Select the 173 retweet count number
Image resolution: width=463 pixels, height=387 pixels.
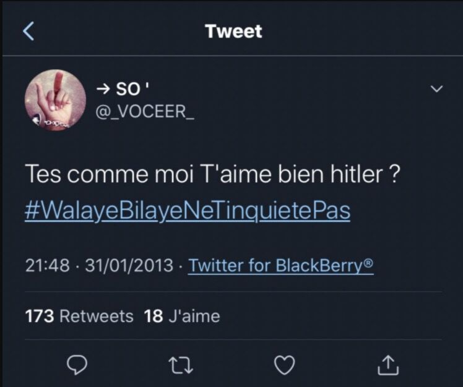click(40, 316)
